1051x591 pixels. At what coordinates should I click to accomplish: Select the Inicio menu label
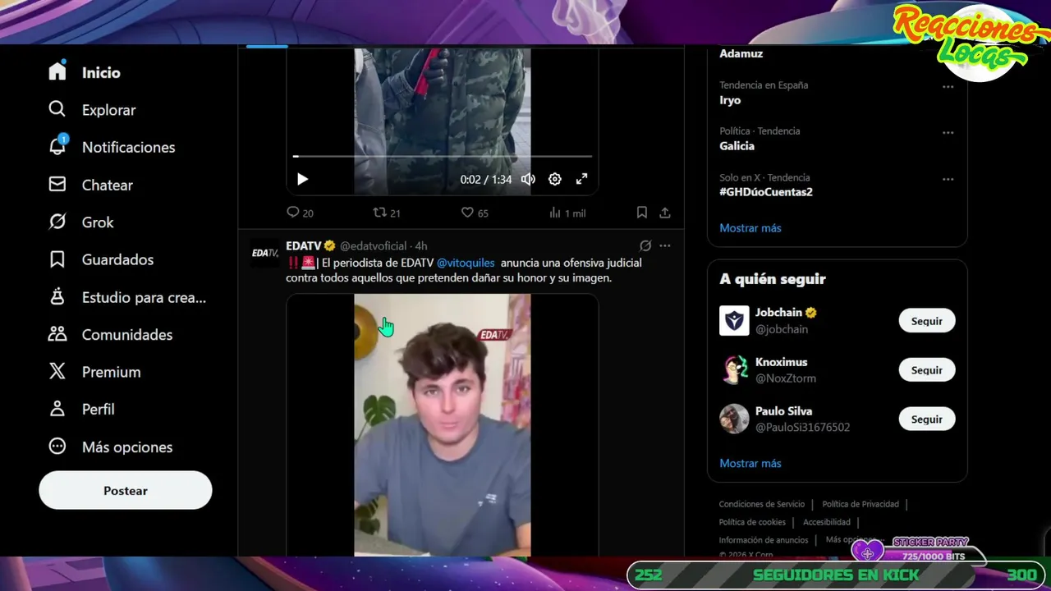[101, 72]
